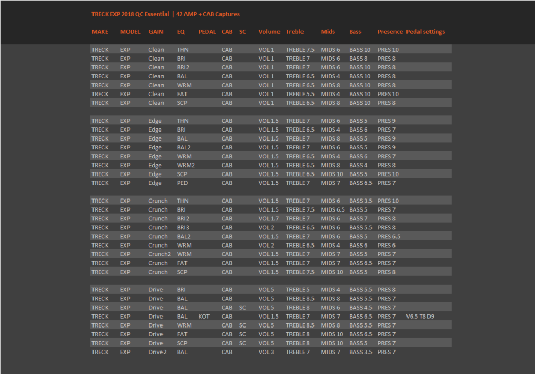
Task: Select the SC cell in Drive FAT row
Action: click(x=242, y=334)
